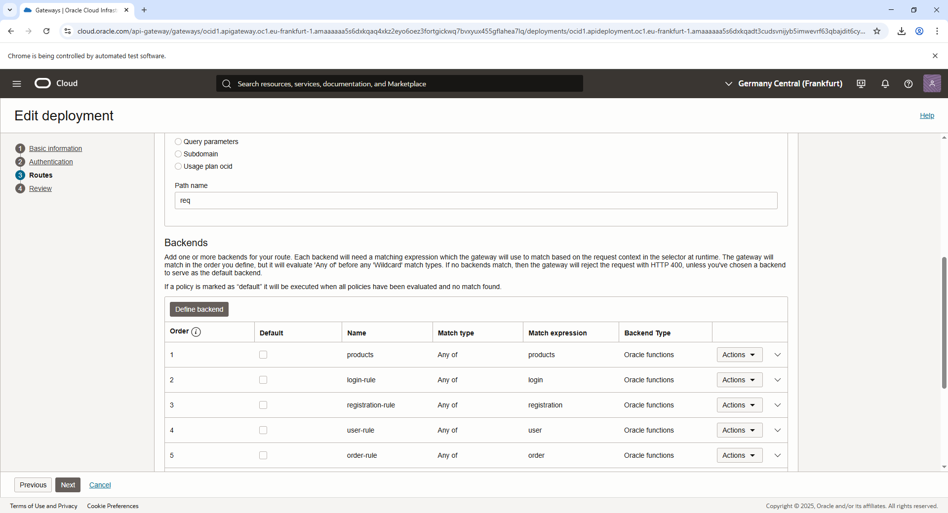Go to the Basic information step
948x513 pixels.
pos(55,148)
